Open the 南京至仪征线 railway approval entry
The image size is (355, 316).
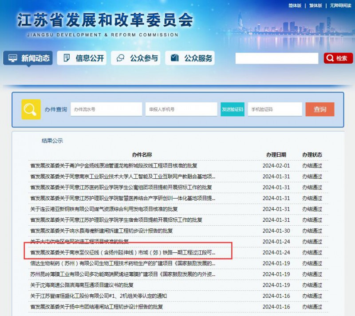point(123,253)
